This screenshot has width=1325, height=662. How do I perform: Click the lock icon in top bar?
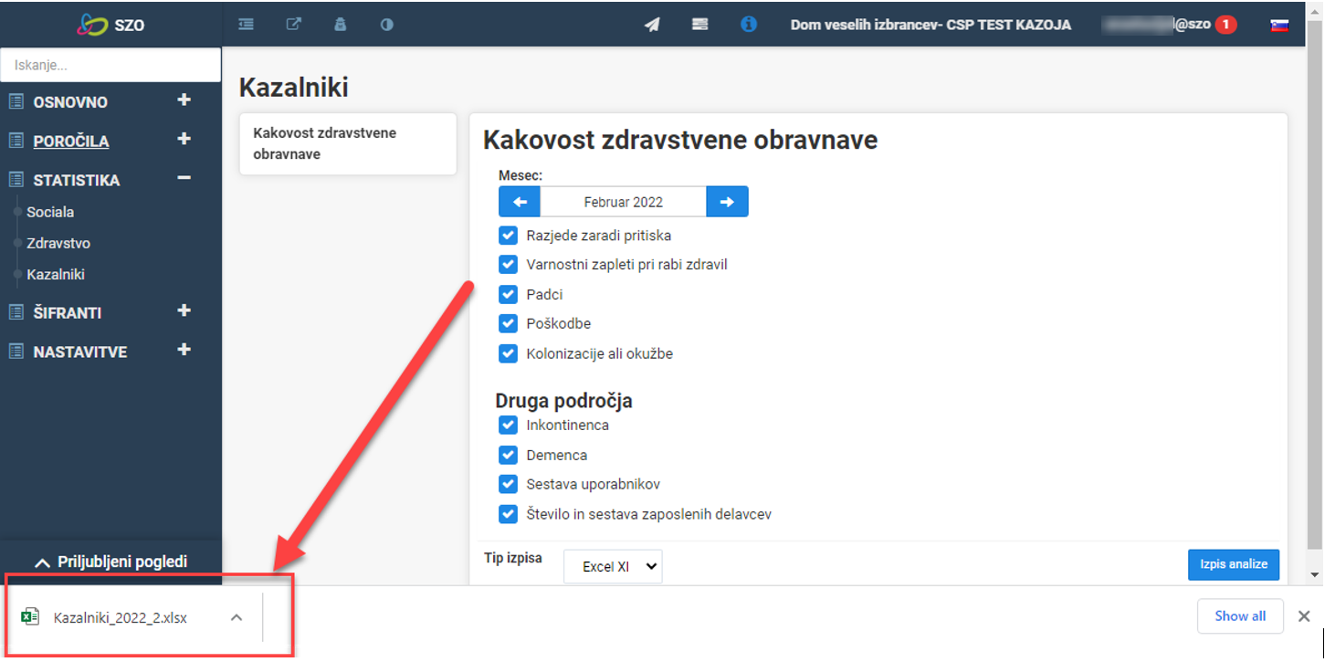341,25
